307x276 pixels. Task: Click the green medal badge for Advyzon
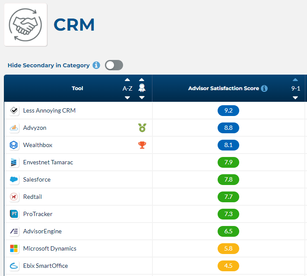(142, 128)
